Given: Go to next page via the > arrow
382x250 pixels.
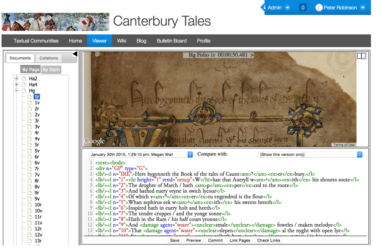Looking at the screenshot, I should click(x=252, y=55).
